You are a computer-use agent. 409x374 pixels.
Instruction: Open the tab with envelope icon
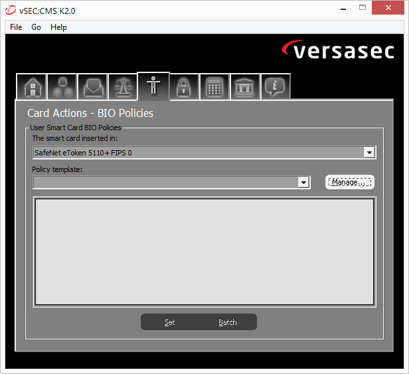coord(92,87)
